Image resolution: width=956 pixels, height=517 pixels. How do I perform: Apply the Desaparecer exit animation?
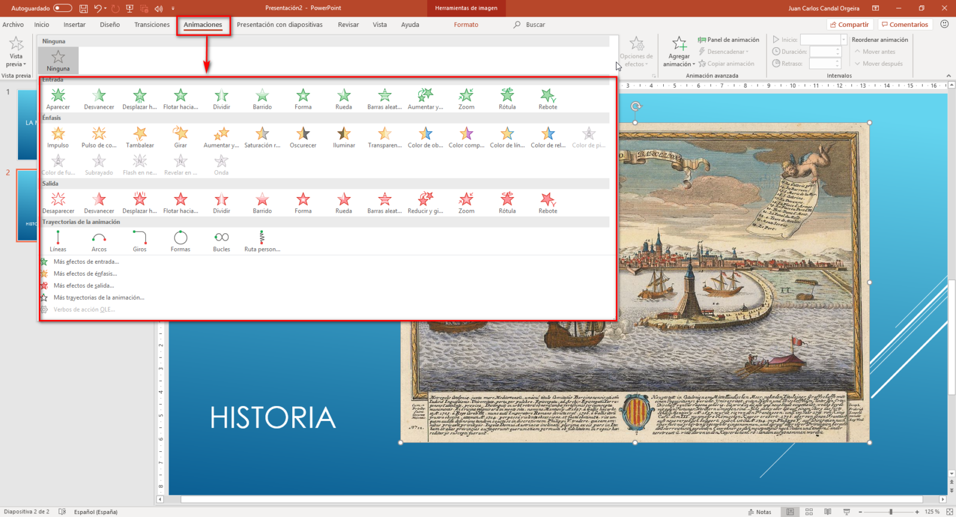point(58,202)
